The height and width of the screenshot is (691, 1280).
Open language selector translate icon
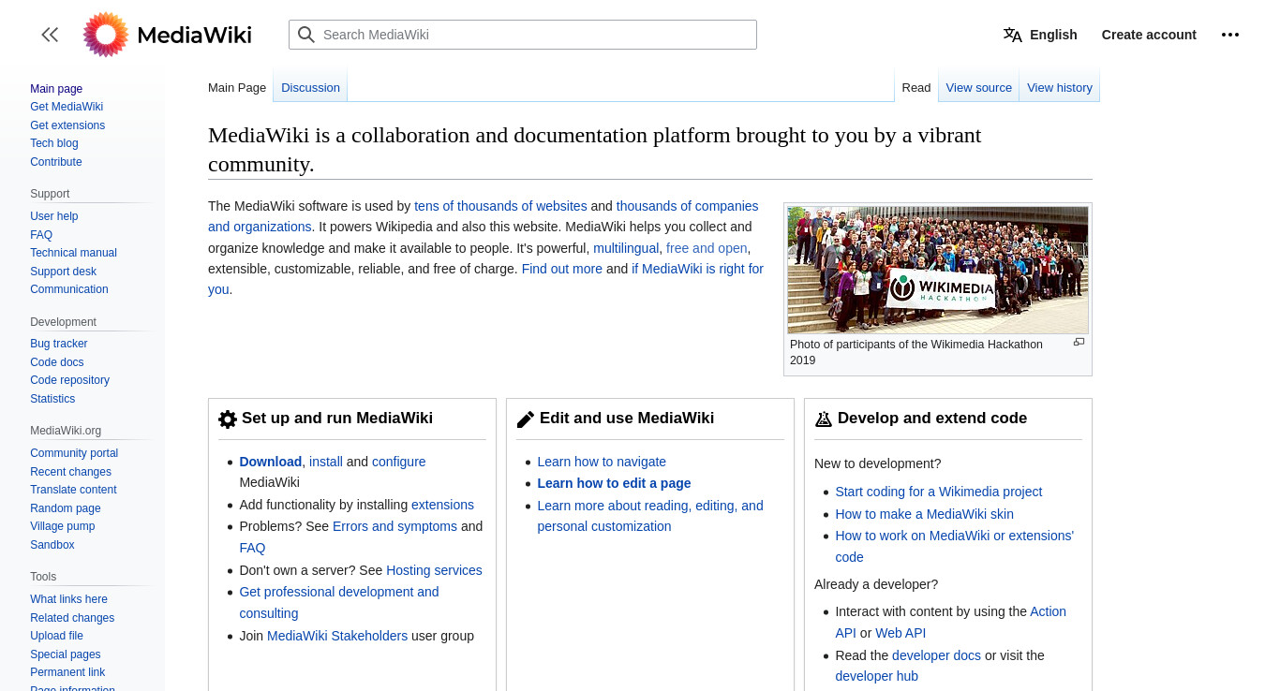click(x=1012, y=35)
